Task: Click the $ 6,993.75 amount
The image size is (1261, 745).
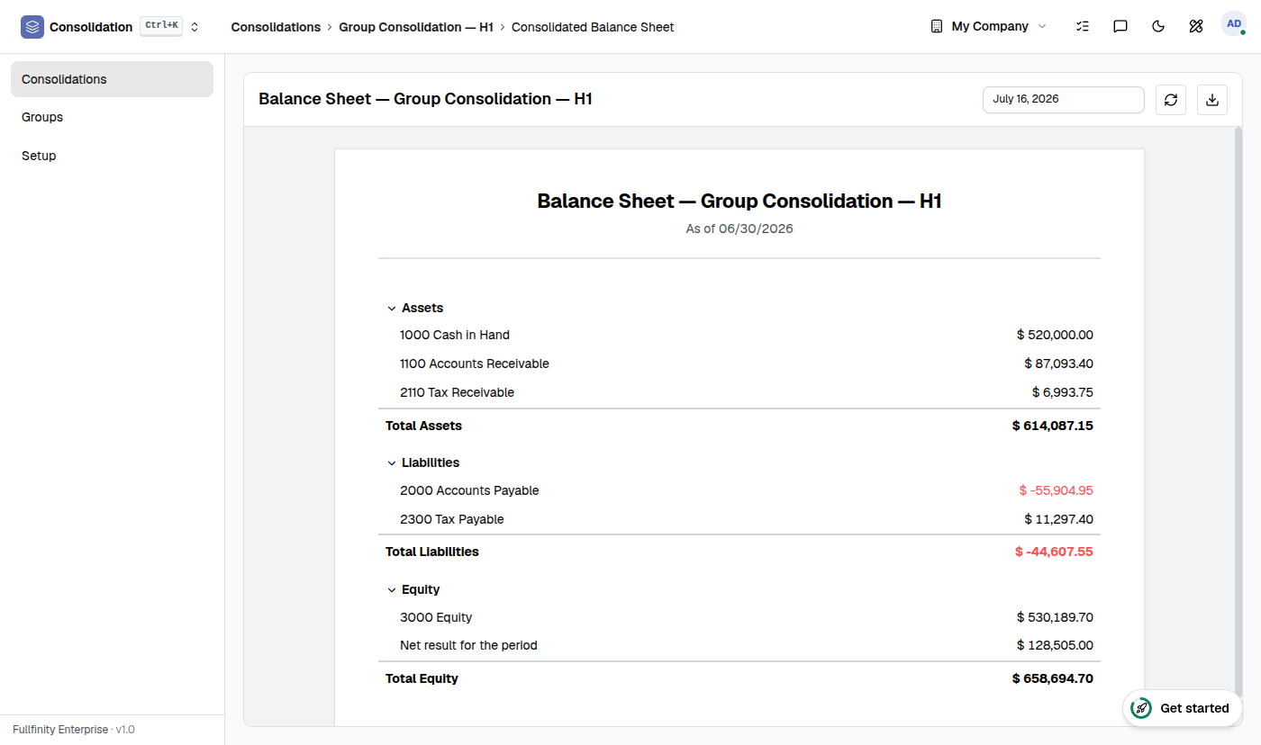Action: point(1063,392)
